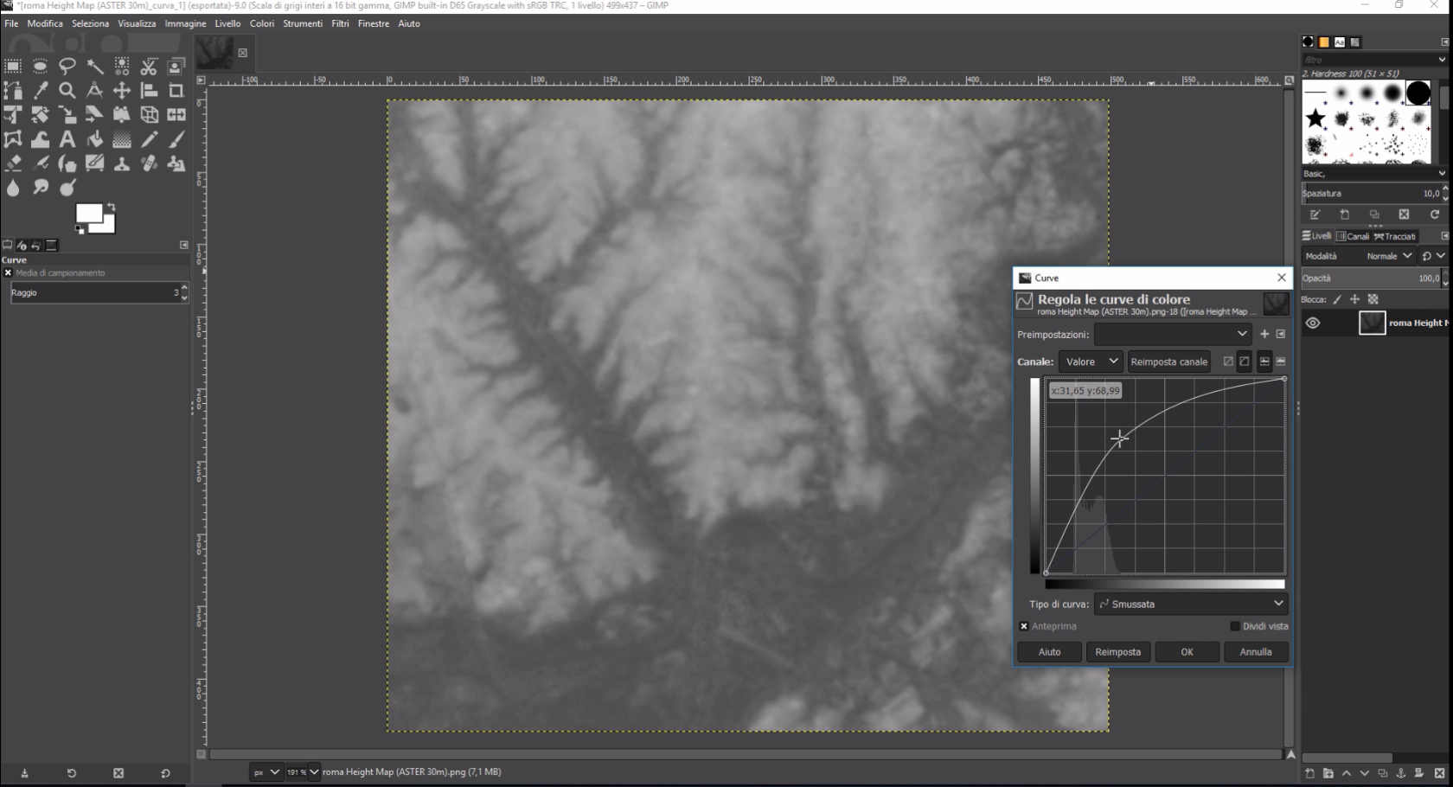This screenshot has width=1453, height=787.
Task: Select the Move tool in toolbox
Action: point(121,90)
